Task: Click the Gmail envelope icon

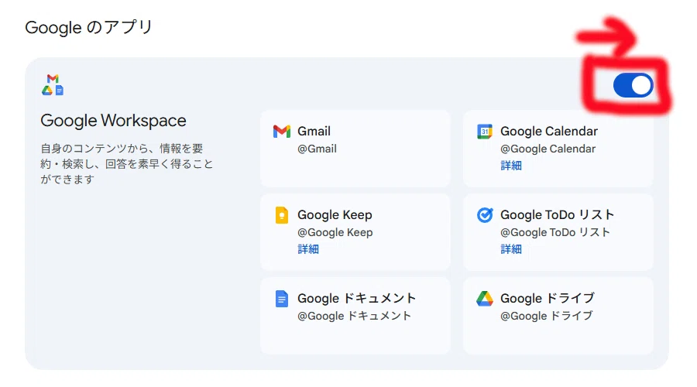Action: (282, 132)
